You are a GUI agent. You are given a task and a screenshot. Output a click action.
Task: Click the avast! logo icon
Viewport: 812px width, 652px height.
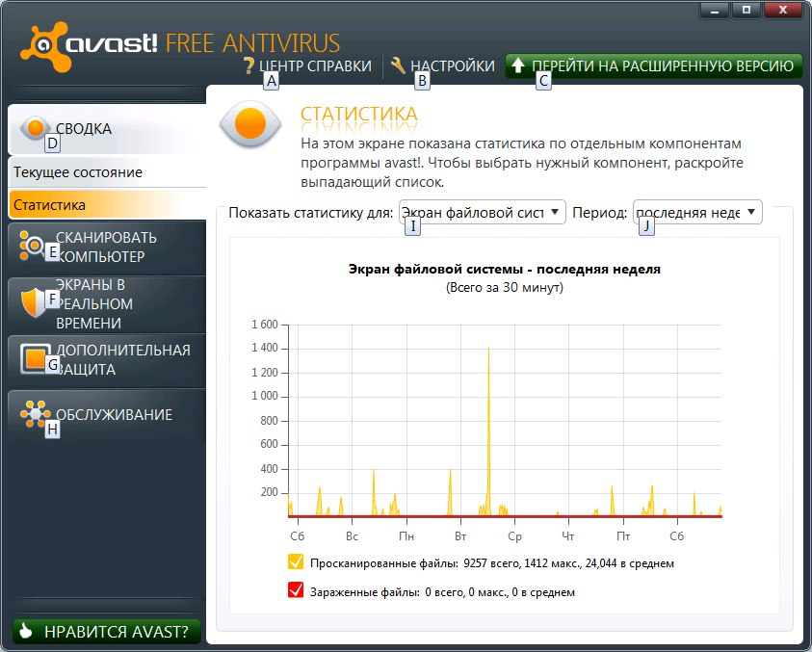coord(45,47)
